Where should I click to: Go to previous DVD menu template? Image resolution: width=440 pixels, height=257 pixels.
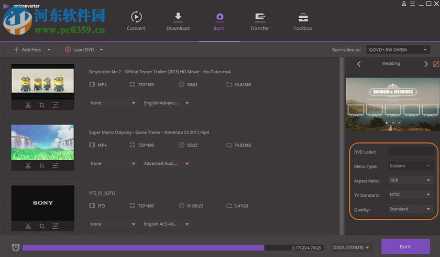click(359, 64)
